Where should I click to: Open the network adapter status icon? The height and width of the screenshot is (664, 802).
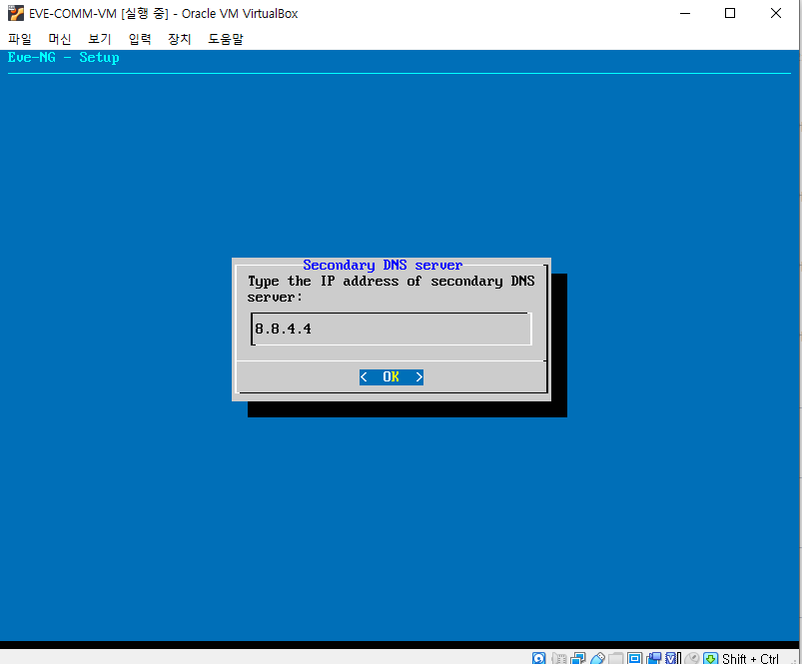click(578, 658)
